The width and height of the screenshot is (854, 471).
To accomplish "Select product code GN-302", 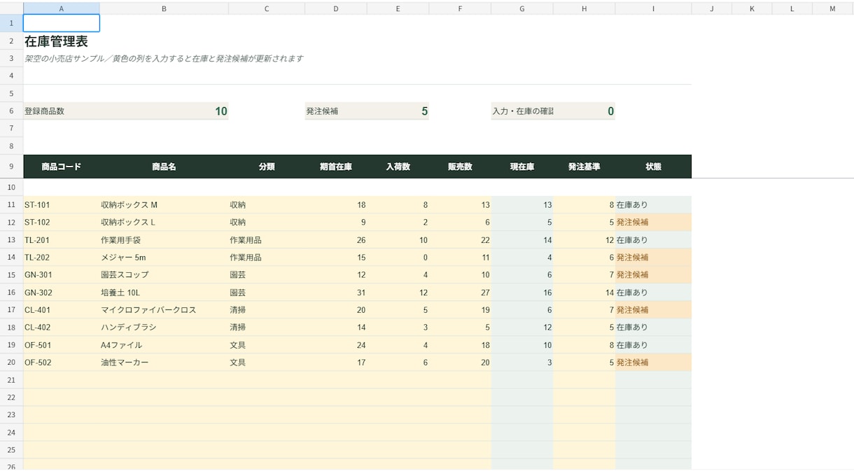I will (62, 293).
